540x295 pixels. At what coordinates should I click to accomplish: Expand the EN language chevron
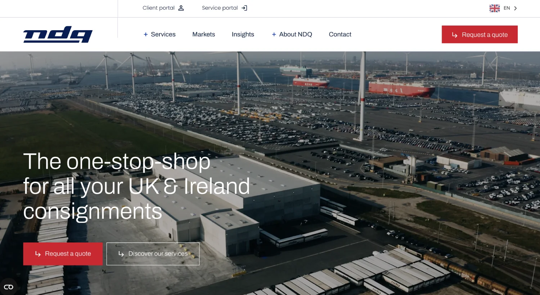click(x=516, y=8)
